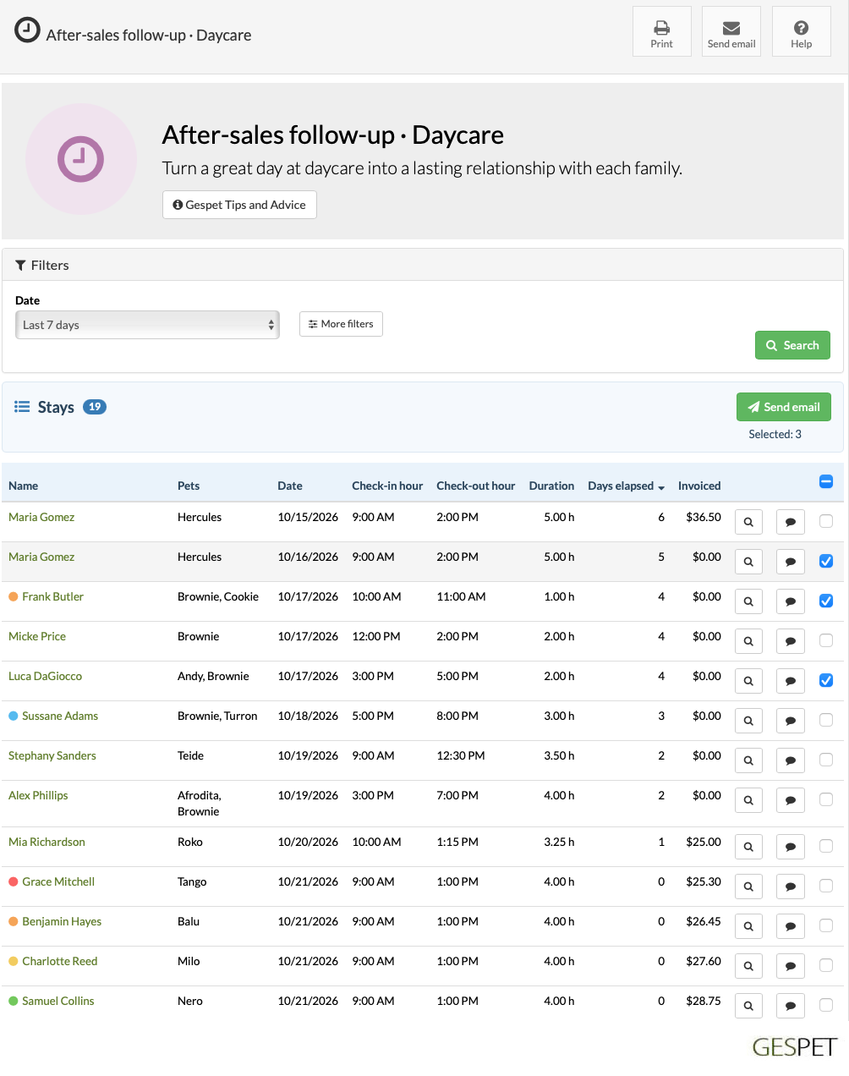Screen dimensions: 849x1076
Task: Click green Send email button in Stays
Action: coord(784,407)
